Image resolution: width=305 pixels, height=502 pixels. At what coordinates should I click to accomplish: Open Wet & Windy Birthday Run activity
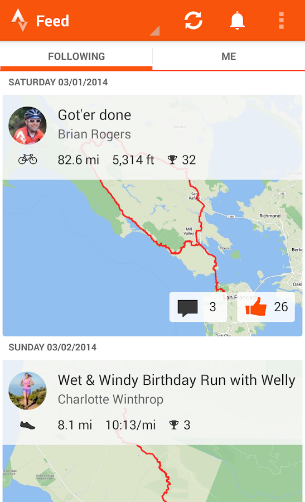tap(176, 380)
